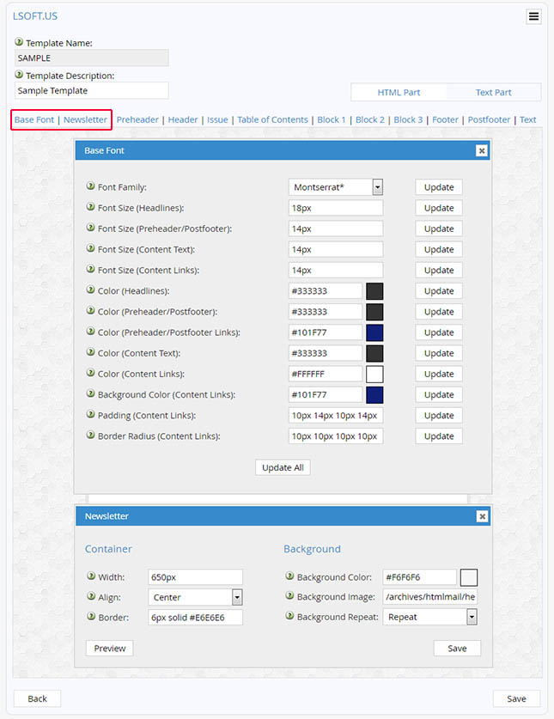Open the Postfooter section link
Image resolution: width=554 pixels, height=719 pixels.
coord(489,119)
